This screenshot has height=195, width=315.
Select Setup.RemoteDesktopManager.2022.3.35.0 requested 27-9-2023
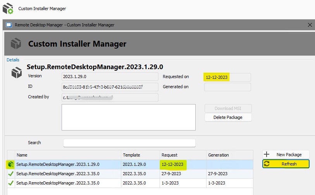coord(130,174)
